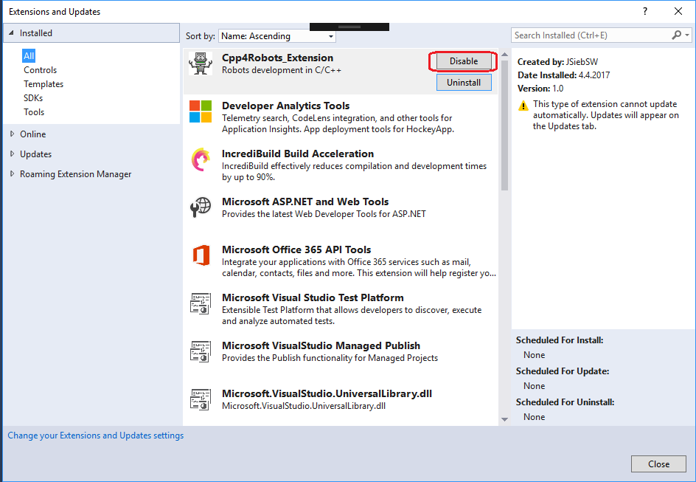Open the help question mark button
The width and height of the screenshot is (696, 482).
click(x=645, y=12)
